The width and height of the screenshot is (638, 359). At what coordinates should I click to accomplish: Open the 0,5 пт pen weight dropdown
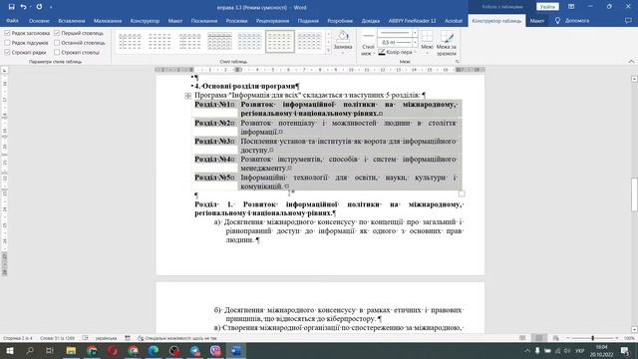(x=415, y=42)
